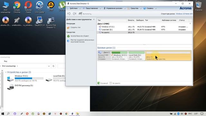Sort by the Свободно column header
The image size is (206, 116).
[x=140, y=20]
